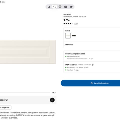Open the IKEA Taastrup store availability row
Viewport: 120px width, 120px height.
click(92, 67)
